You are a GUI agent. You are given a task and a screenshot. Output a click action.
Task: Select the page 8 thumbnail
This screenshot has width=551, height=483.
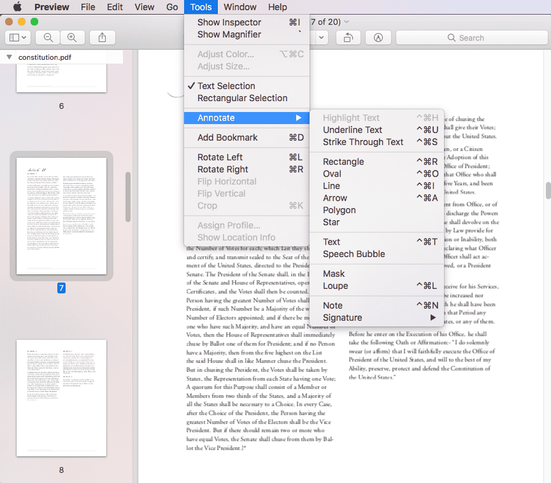tap(61, 398)
